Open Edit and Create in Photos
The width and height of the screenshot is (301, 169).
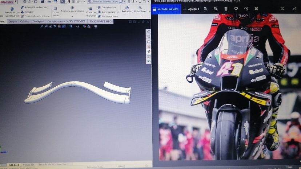point(282,9)
